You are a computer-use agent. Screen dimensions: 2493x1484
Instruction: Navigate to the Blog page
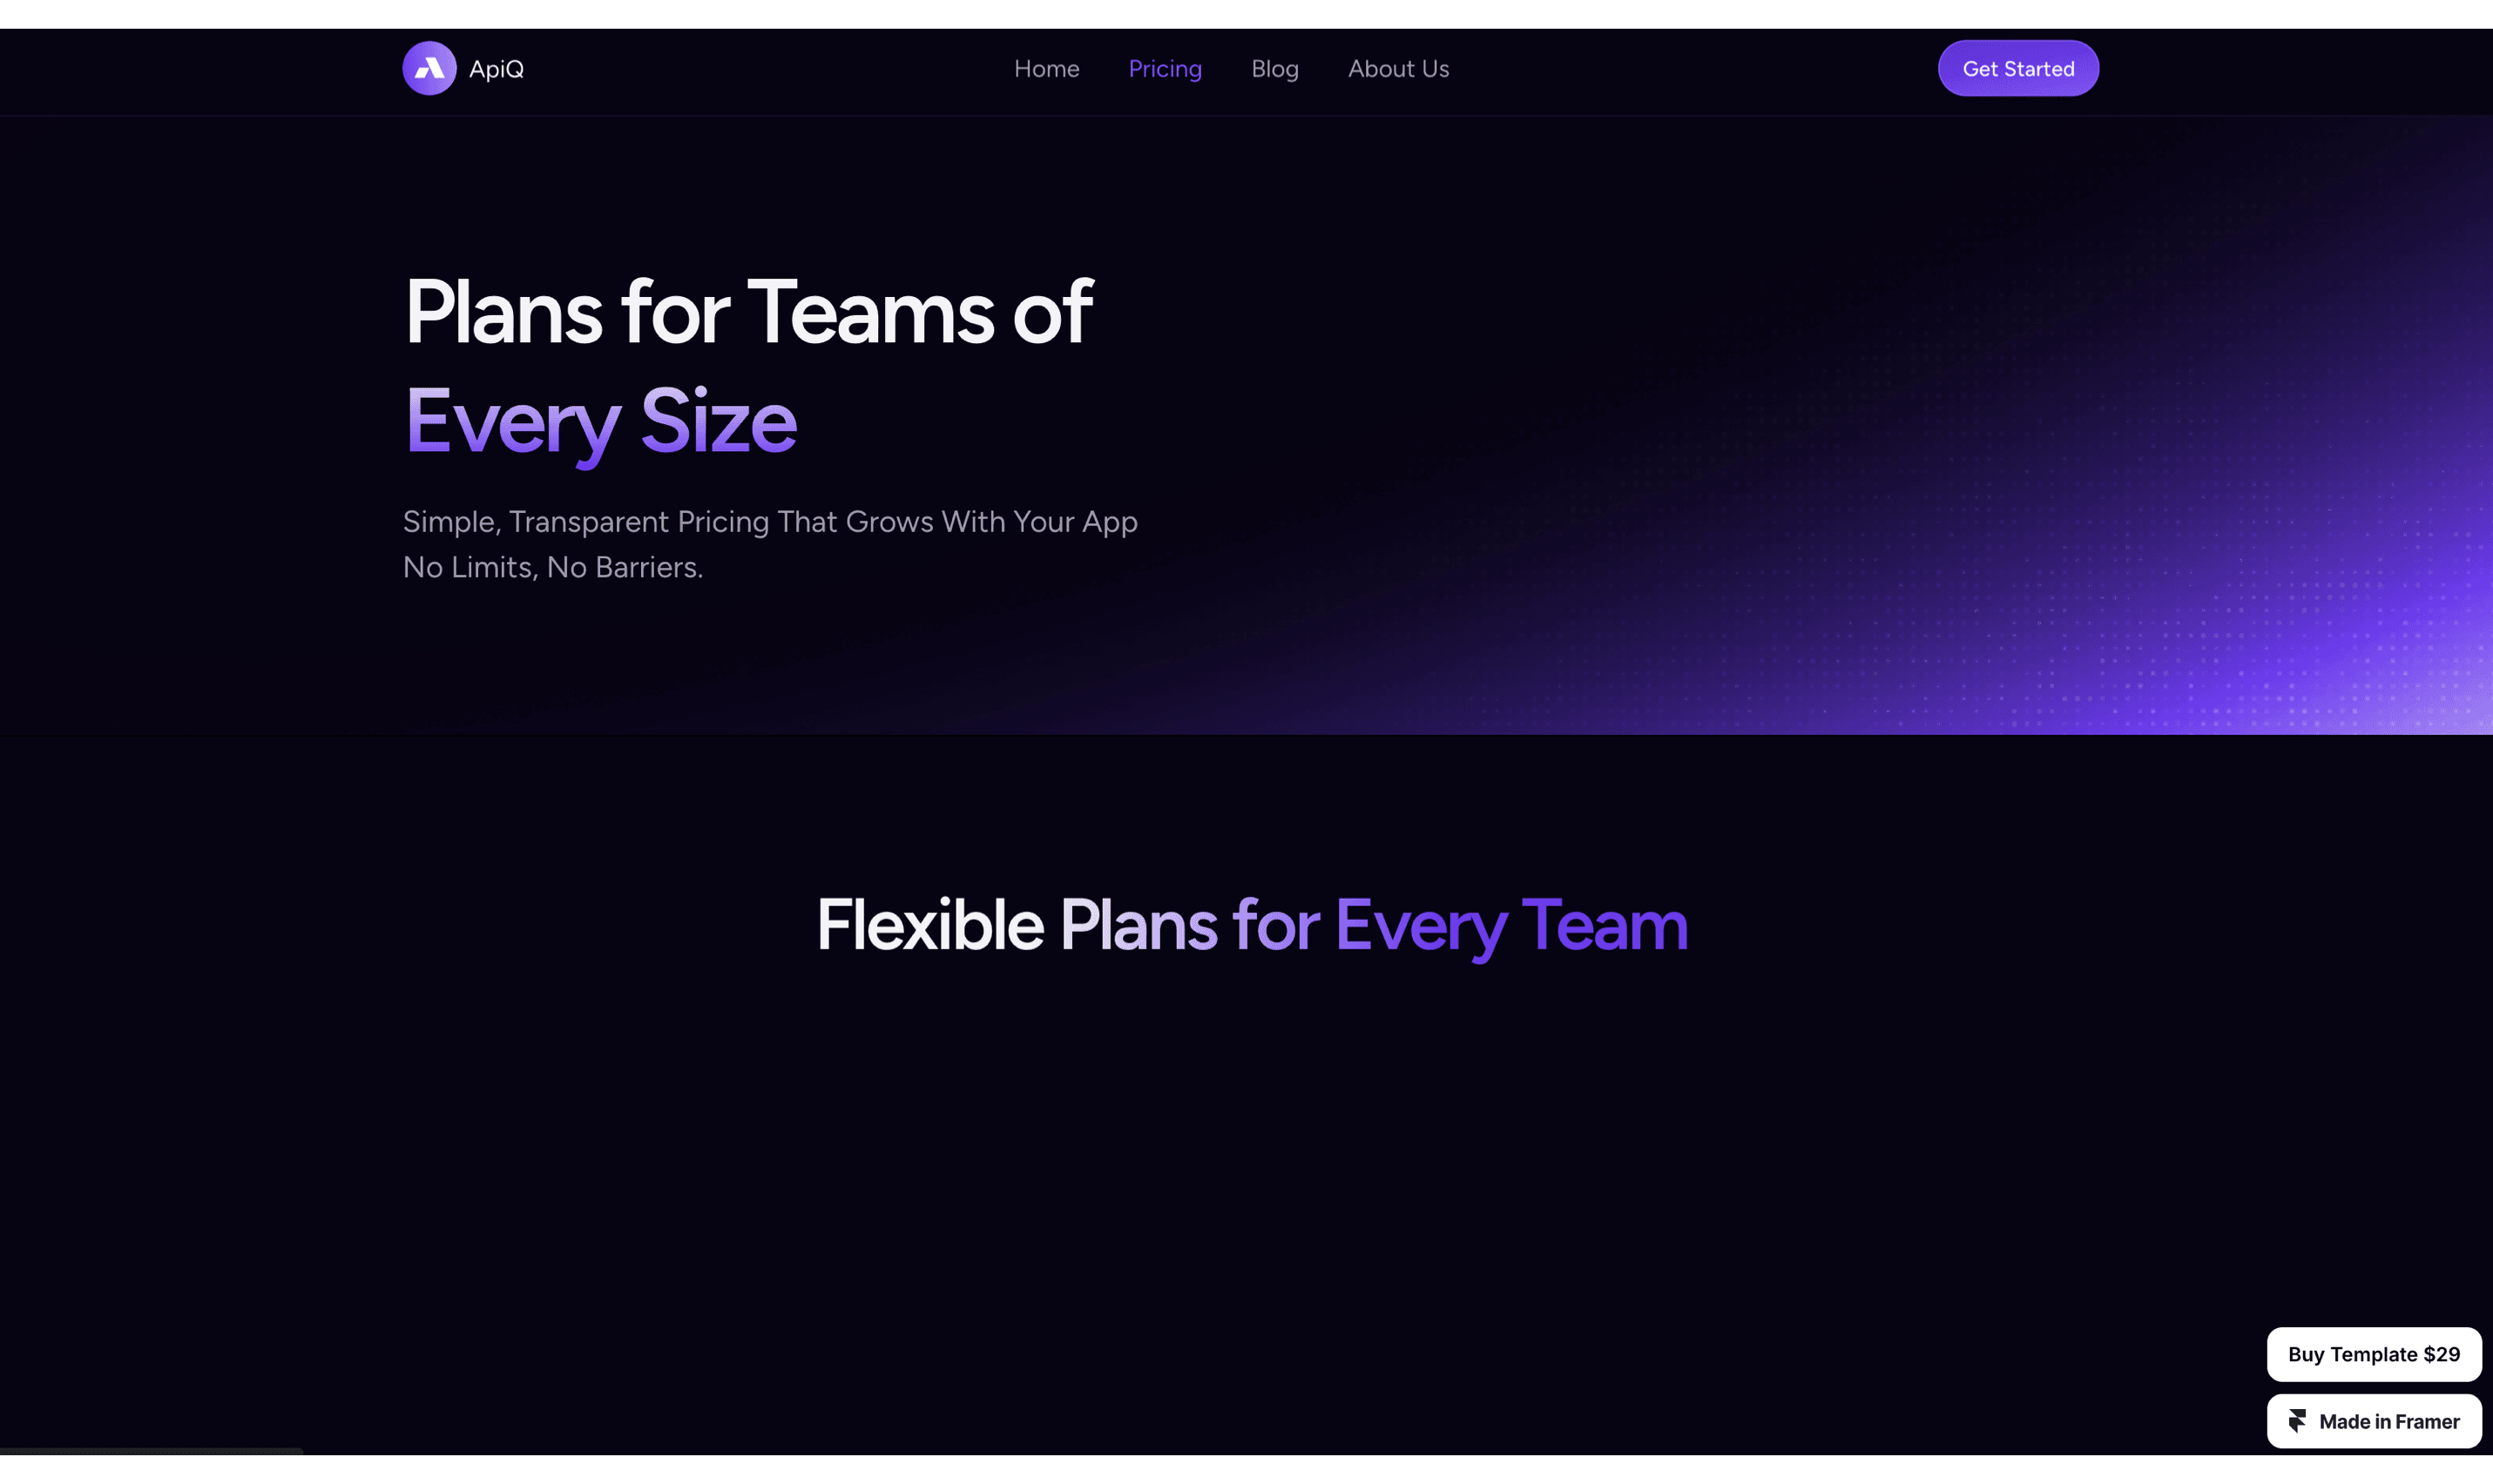1274,69
